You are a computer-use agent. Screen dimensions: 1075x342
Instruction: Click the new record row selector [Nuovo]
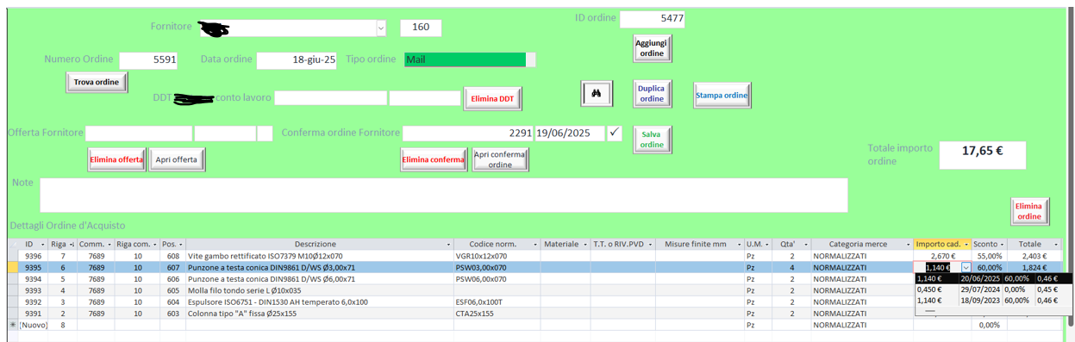coord(12,325)
